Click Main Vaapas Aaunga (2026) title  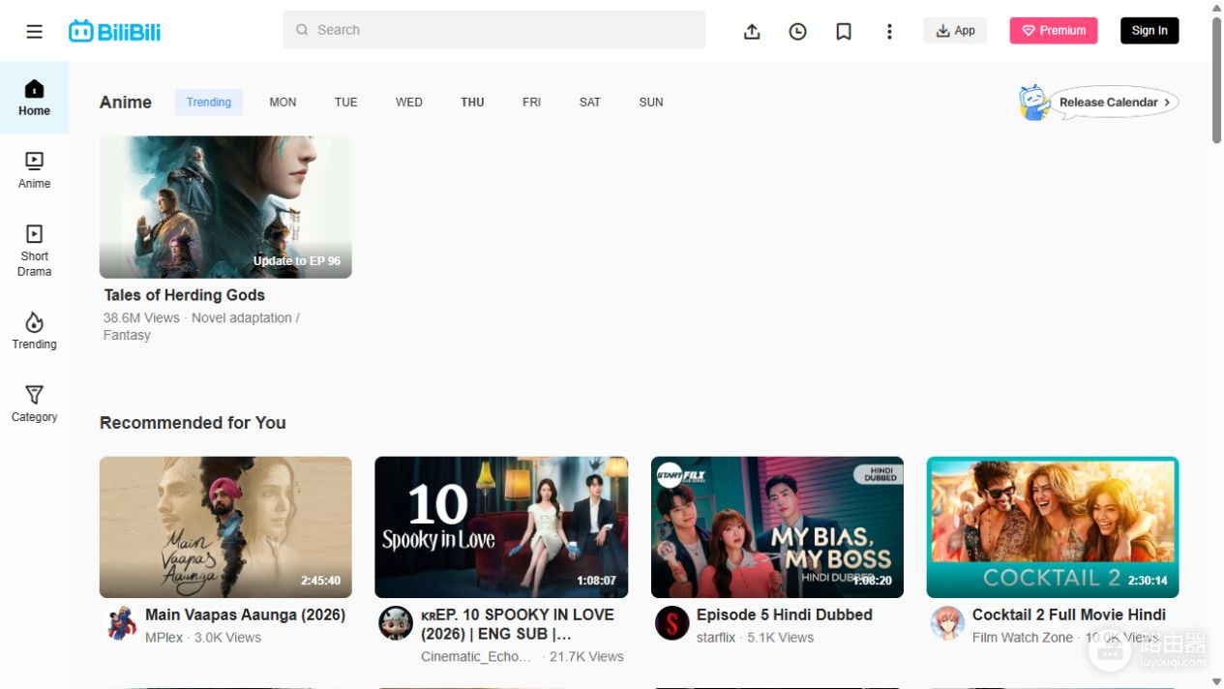[x=245, y=614]
